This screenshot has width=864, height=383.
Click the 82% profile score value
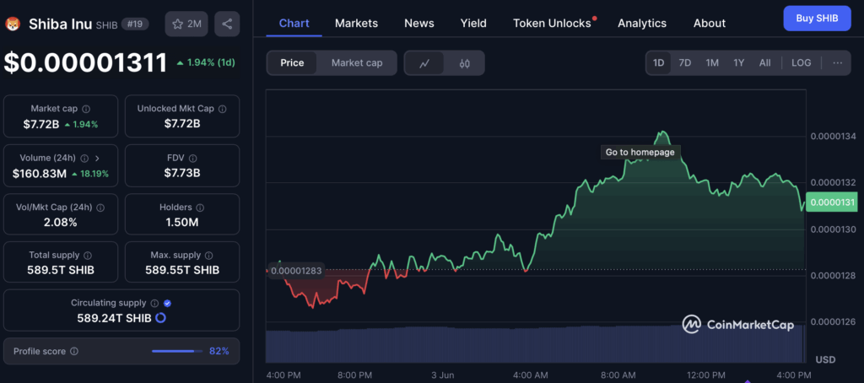[219, 351]
